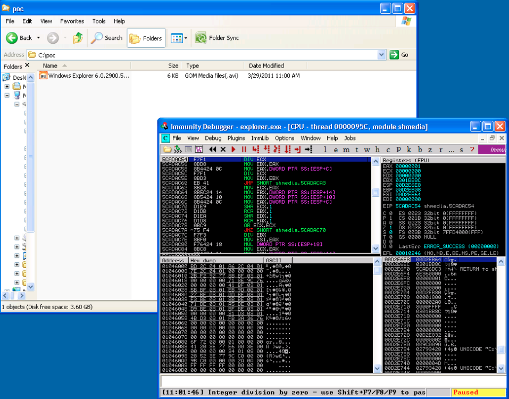This screenshot has height=399, width=509.
Task: Close the debugged program with the X icon
Action: coord(223,149)
